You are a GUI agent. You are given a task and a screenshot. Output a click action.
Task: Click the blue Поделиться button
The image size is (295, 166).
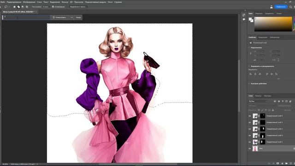click(281, 7)
